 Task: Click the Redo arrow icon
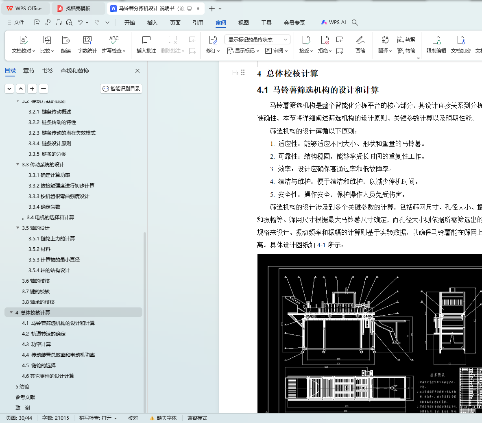(x=97, y=22)
